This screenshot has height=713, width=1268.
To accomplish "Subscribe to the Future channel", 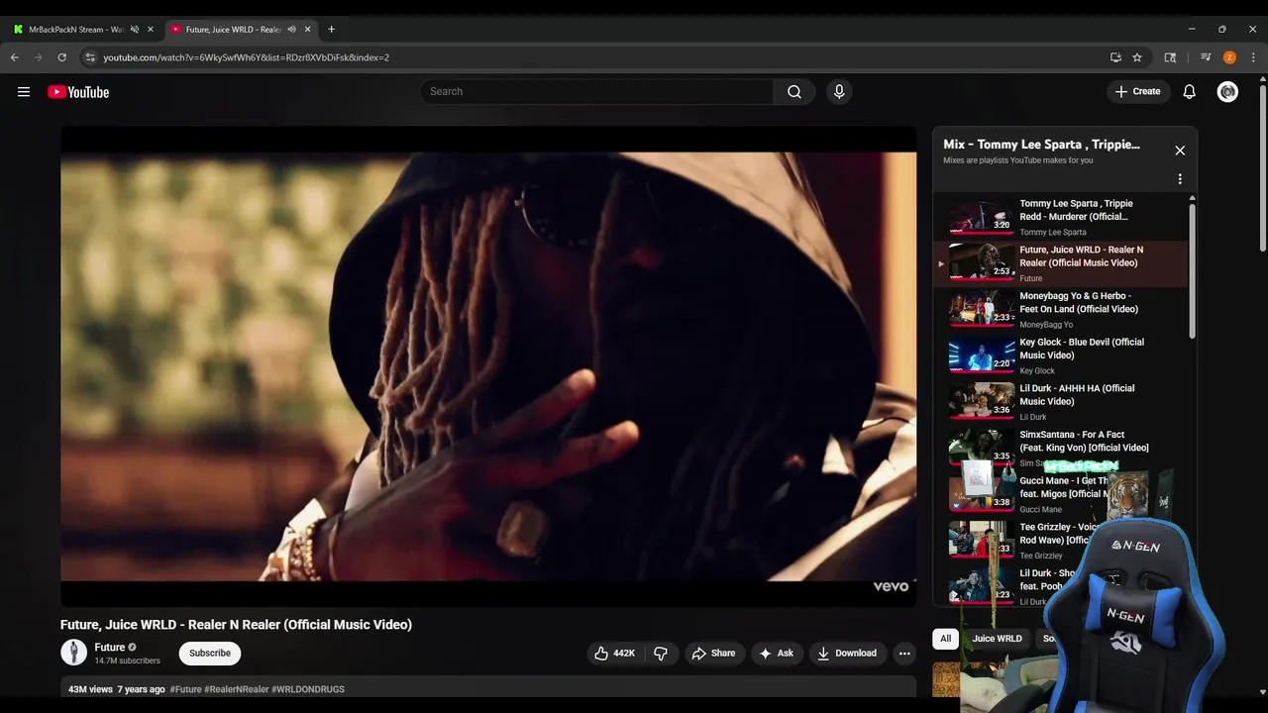I will [x=210, y=654].
